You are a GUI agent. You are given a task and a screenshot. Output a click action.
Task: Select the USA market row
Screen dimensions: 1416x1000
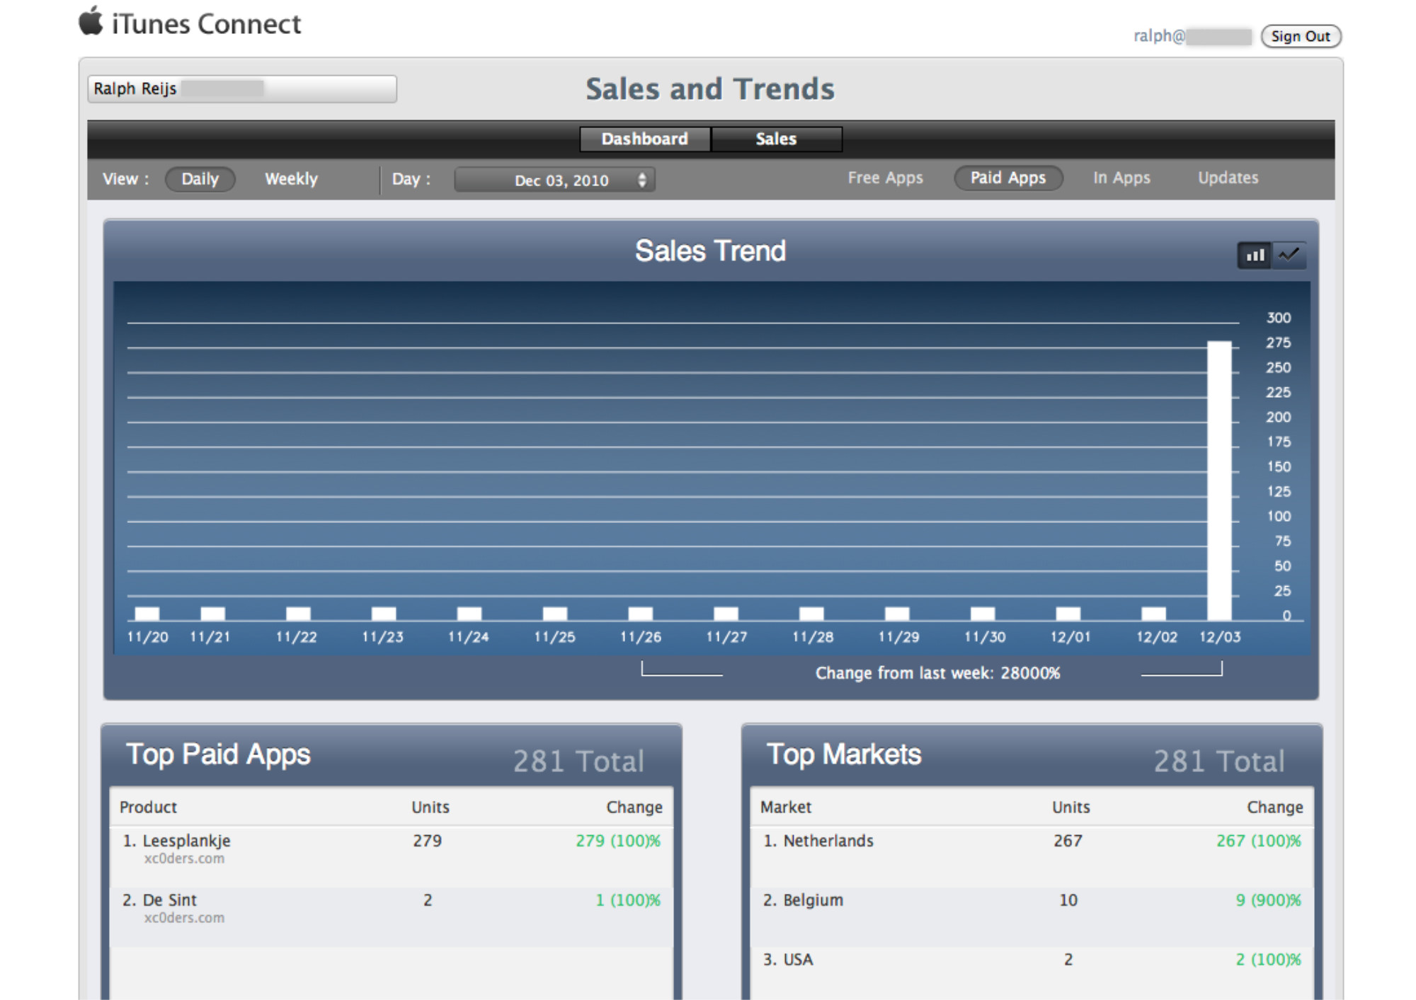(1032, 973)
